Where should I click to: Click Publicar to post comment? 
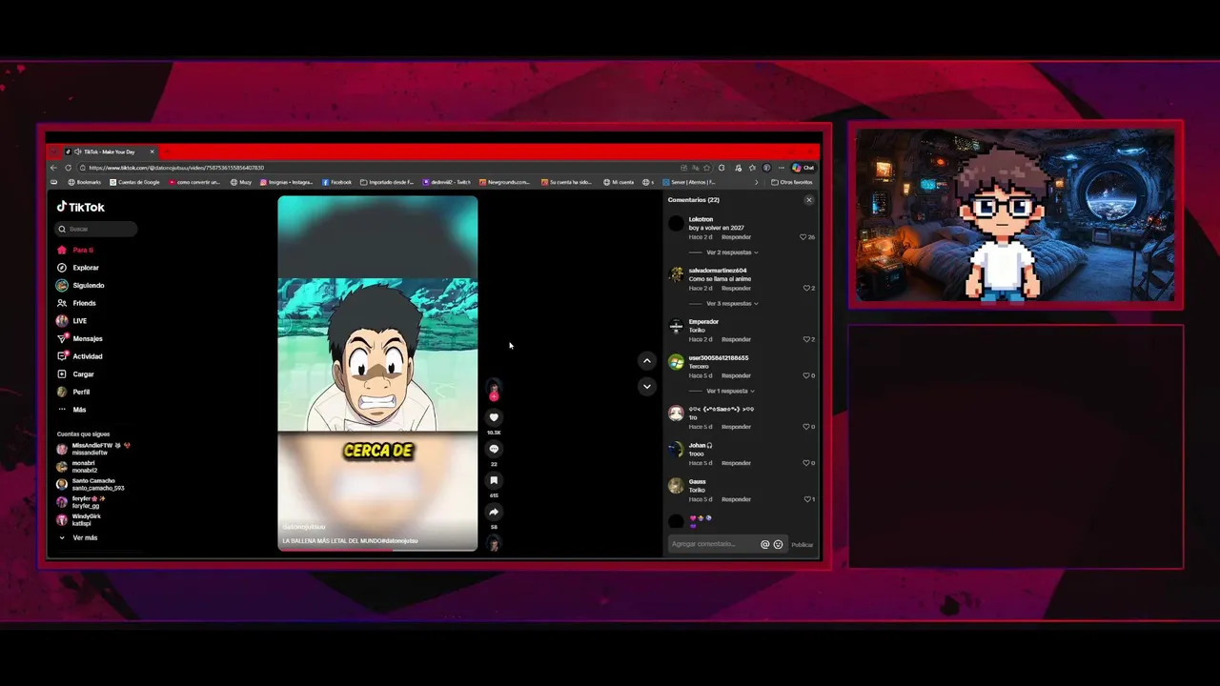(803, 545)
